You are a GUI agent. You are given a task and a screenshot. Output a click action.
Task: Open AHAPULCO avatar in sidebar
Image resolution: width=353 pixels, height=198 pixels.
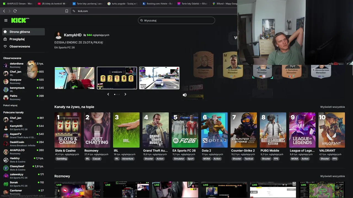6,152
